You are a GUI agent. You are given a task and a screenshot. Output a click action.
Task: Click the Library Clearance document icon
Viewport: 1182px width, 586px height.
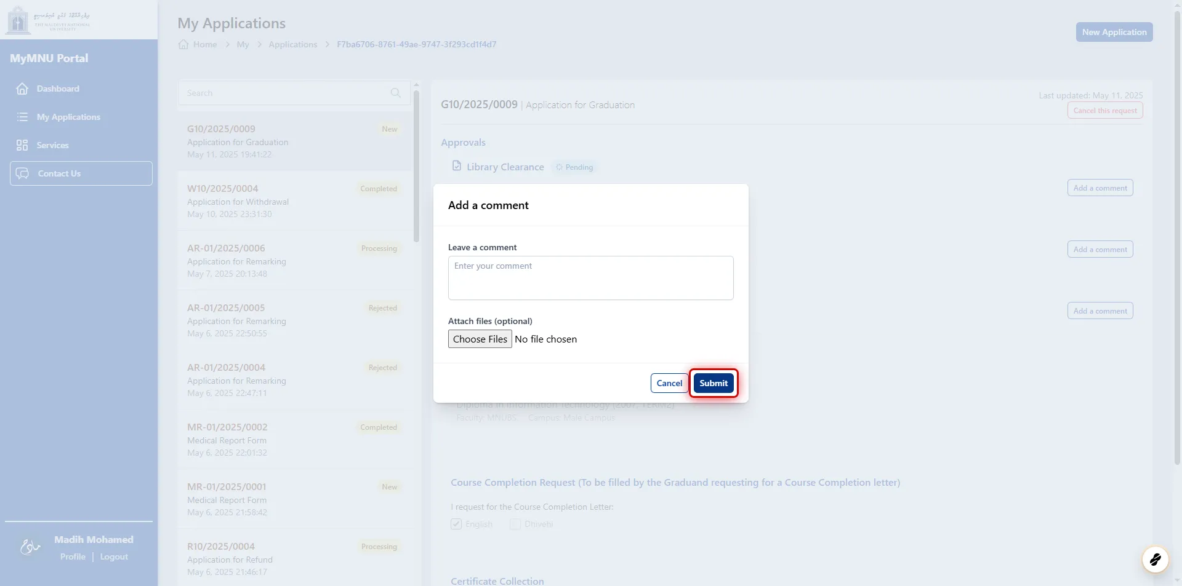point(457,166)
